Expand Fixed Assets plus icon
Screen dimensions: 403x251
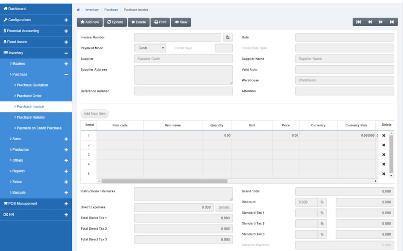(x=66, y=42)
